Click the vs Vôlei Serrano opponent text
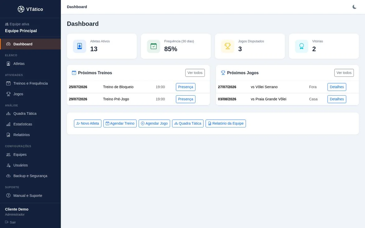Viewport: 365px width, 228px height. point(264,87)
